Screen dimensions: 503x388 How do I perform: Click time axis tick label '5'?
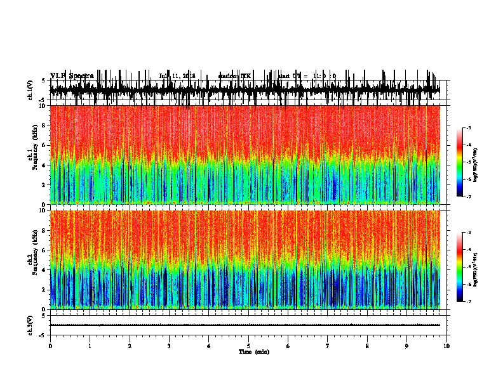click(248, 346)
